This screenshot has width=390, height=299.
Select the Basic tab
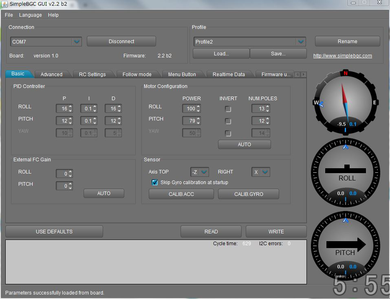coord(18,74)
